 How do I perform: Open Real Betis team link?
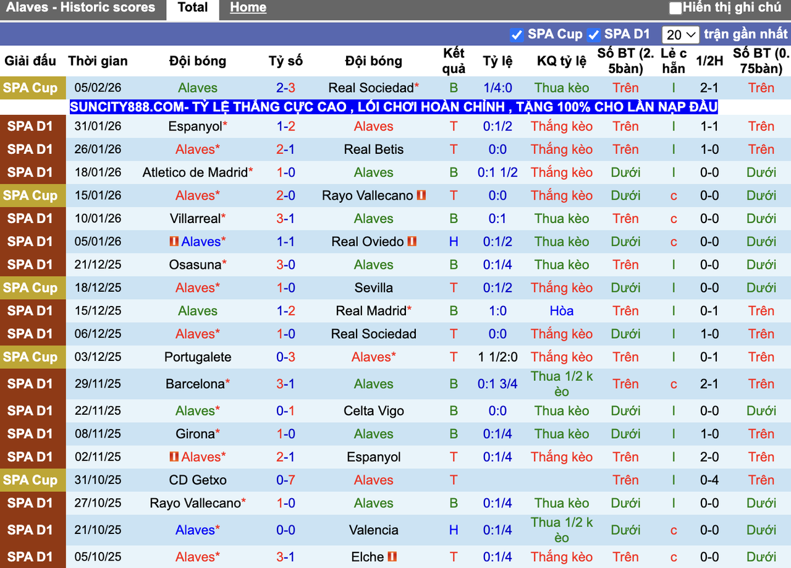tap(374, 149)
